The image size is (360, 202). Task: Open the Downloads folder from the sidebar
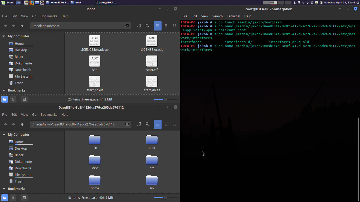(x=23, y=70)
